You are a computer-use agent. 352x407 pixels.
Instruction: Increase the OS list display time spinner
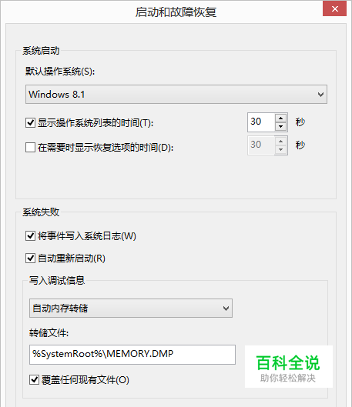click(x=280, y=118)
